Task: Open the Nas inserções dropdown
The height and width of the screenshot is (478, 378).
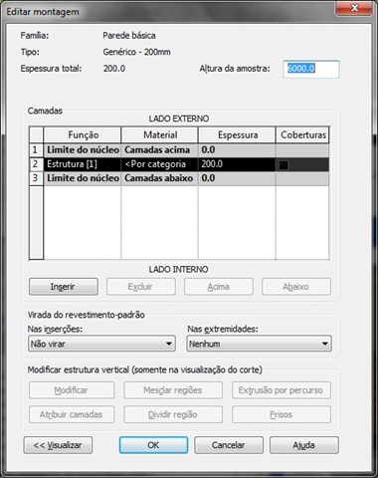Action: (x=101, y=344)
